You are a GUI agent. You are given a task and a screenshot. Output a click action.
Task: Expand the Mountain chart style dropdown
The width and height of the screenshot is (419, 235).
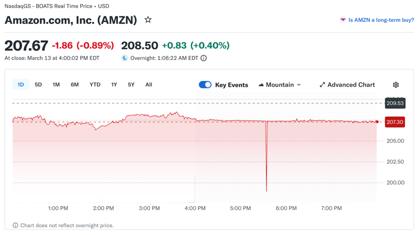299,85
